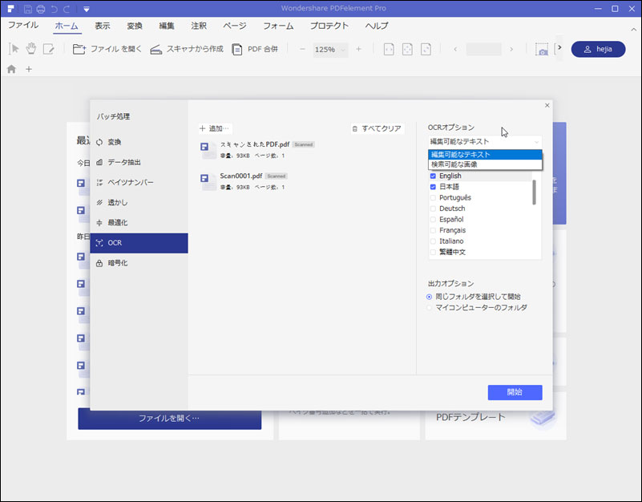This screenshot has height=502, width=642.
Task: Check the Português language checkbox
Action: [433, 197]
